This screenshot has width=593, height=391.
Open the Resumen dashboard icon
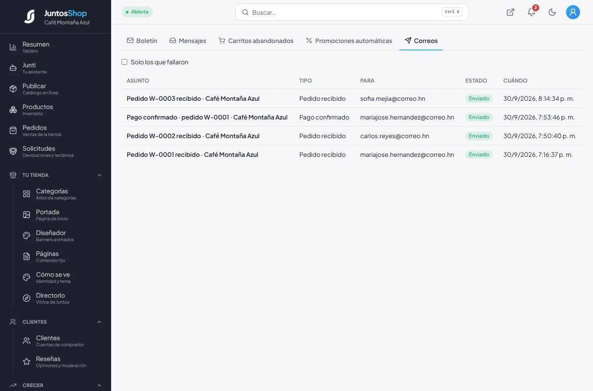pyautogui.click(x=13, y=47)
